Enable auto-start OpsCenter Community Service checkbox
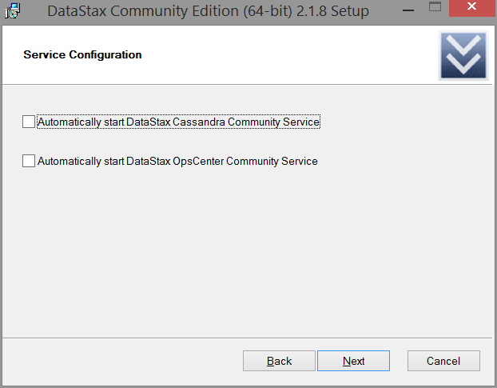 [29, 161]
